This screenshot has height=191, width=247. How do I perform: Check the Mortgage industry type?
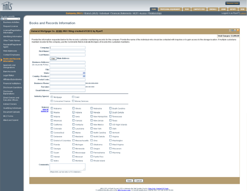coord(52,97)
